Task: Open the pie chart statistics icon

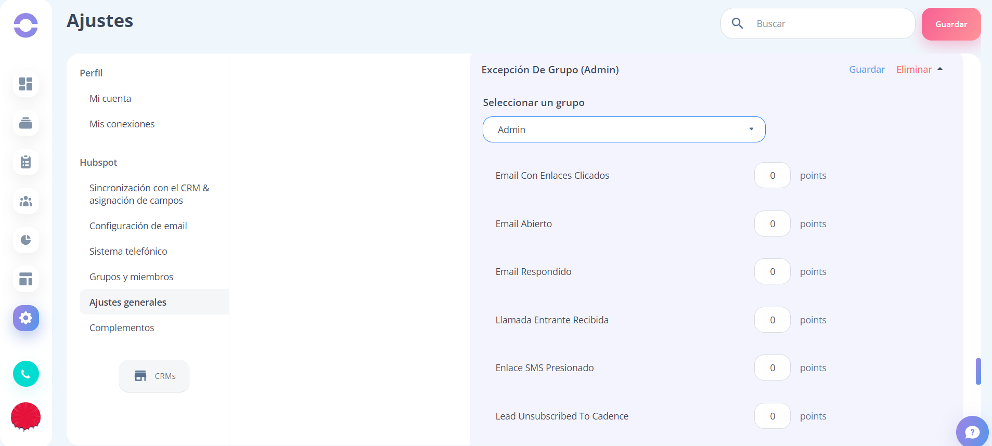Action: pos(25,240)
